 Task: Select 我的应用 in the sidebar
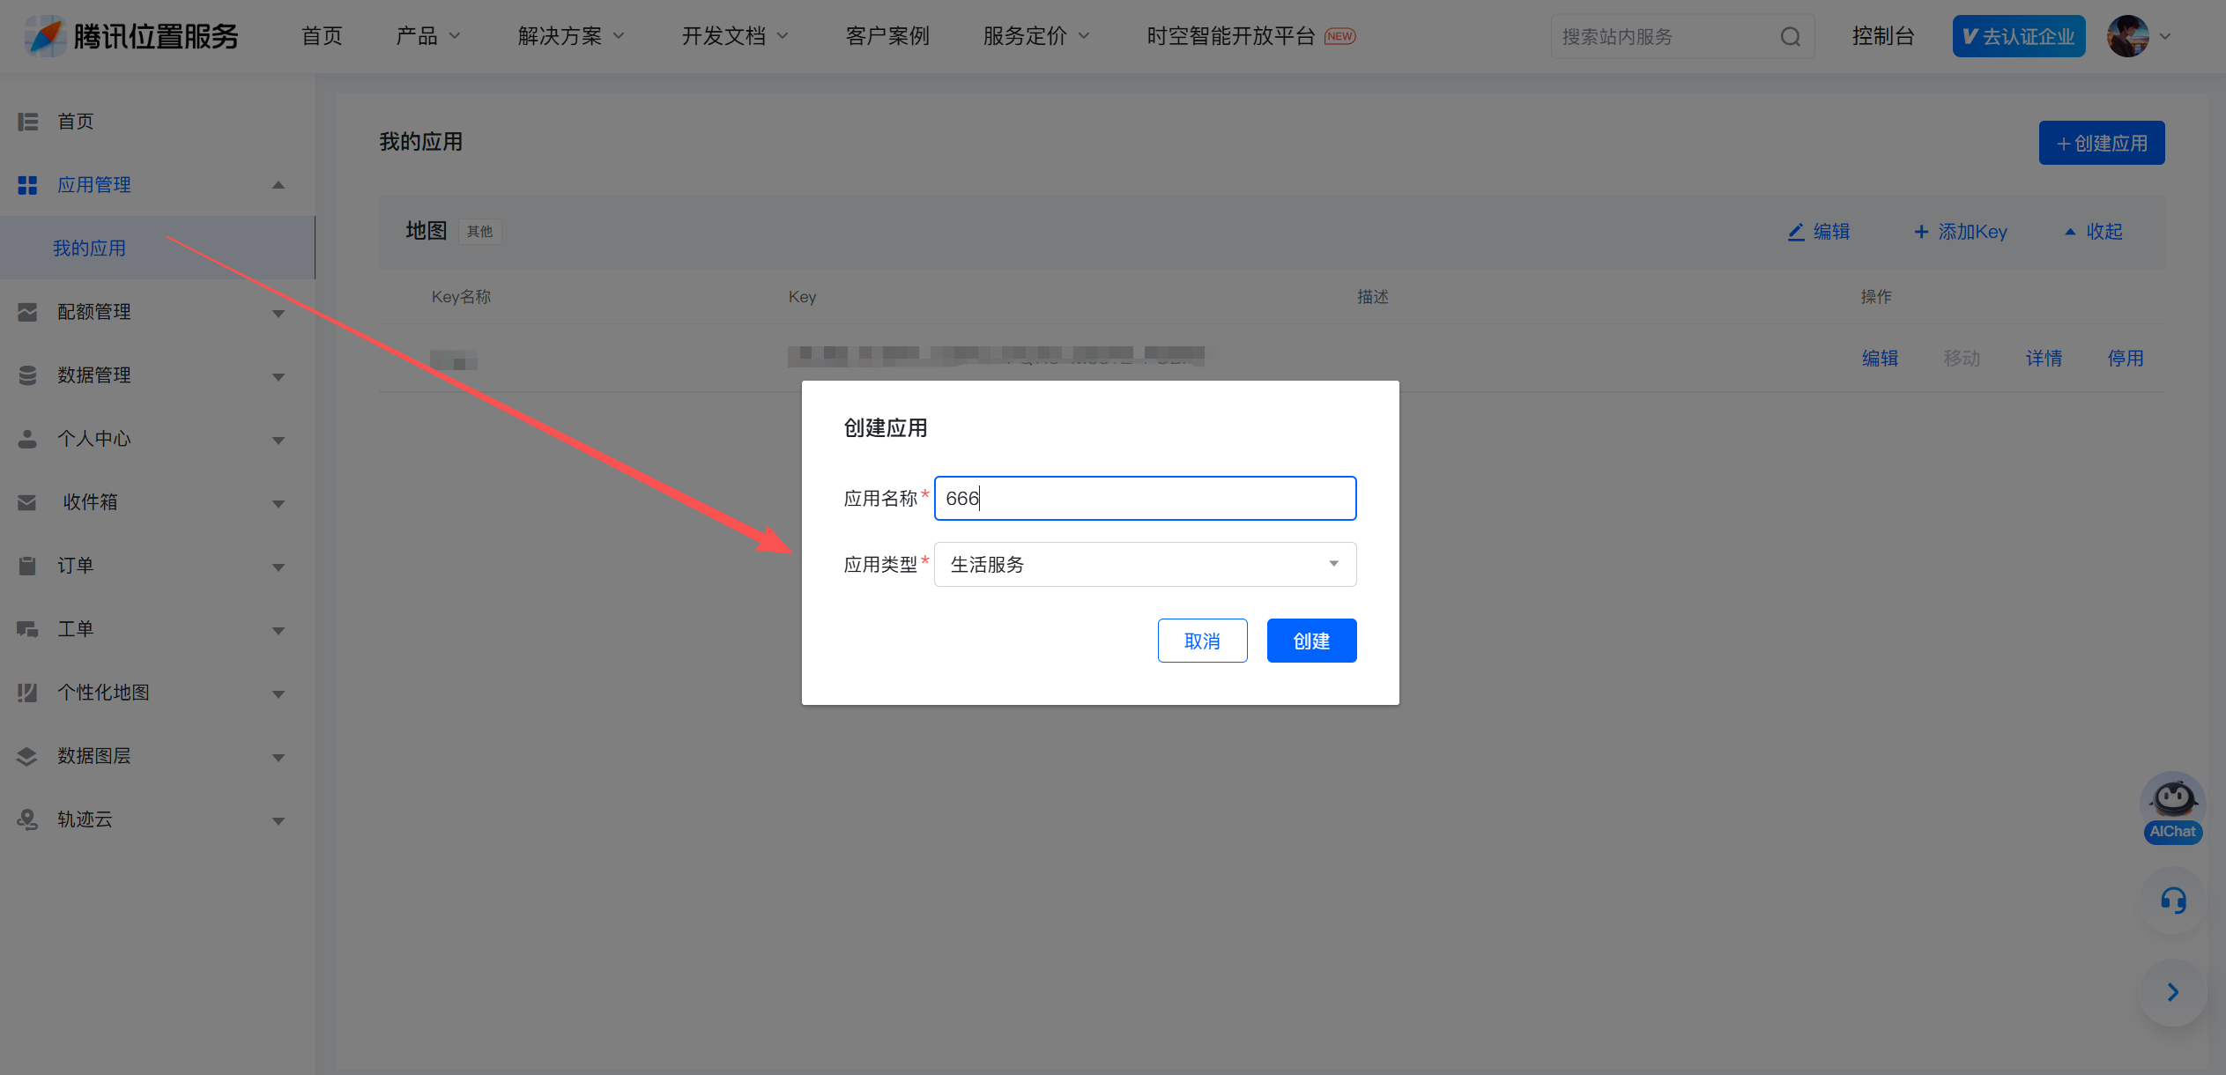pos(90,248)
